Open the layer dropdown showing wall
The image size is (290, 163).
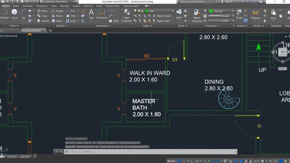tap(154, 11)
